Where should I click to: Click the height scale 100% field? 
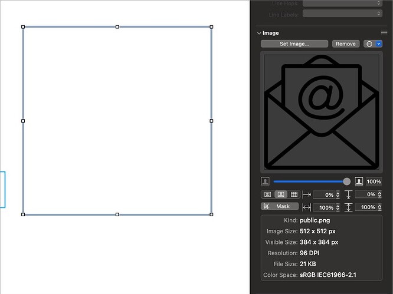tap(365, 207)
